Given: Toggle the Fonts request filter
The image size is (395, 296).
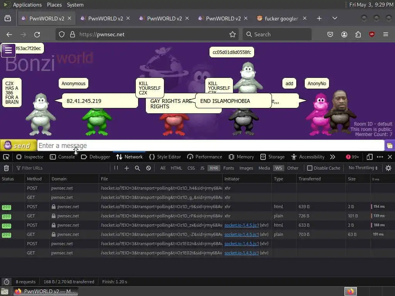Looking at the screenshot, I should (228, 168).
